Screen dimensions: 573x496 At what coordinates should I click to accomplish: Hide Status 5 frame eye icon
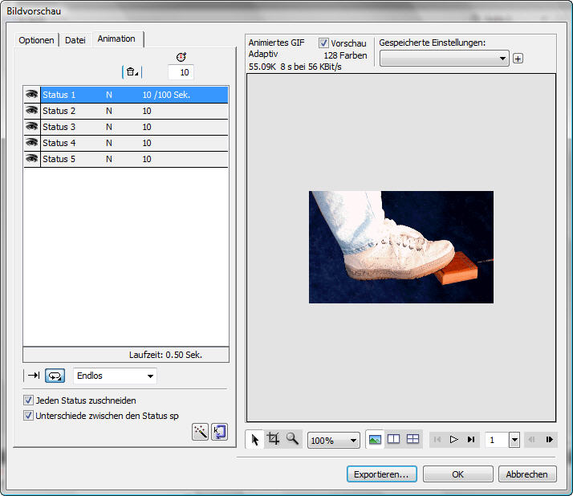32,159
